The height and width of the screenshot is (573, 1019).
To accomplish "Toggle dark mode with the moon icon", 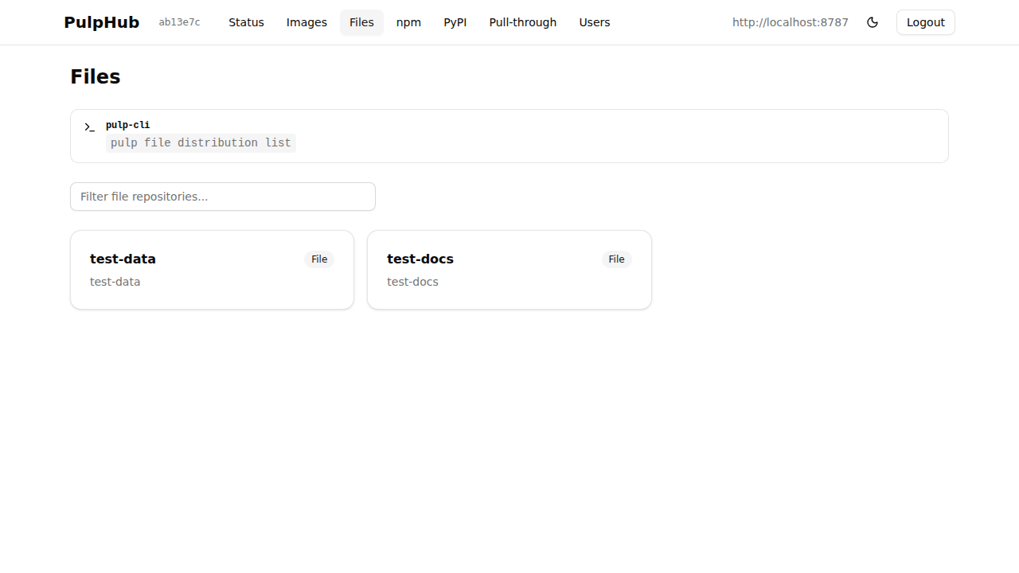I will (873, 22).
